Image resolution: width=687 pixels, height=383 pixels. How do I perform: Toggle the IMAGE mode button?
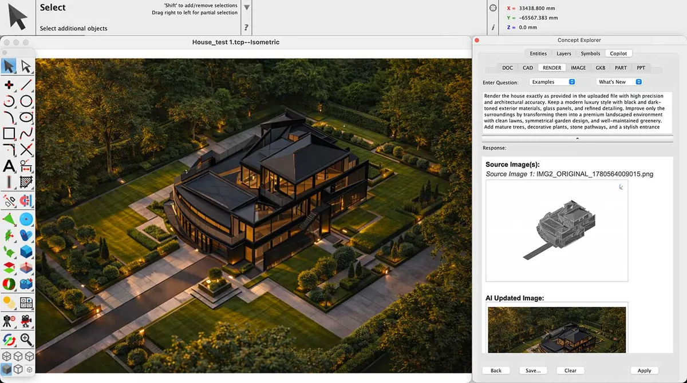coord(578,67)
